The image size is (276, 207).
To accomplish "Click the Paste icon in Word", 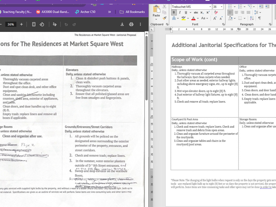I will (x=156, y=9).
